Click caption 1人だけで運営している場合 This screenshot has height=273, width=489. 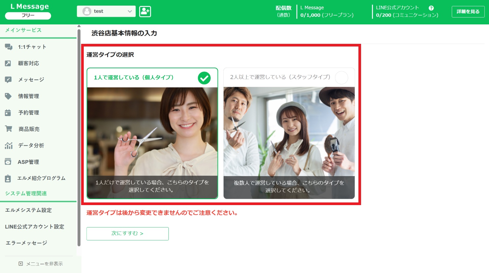pyautogui.click(x=152, y=186)
